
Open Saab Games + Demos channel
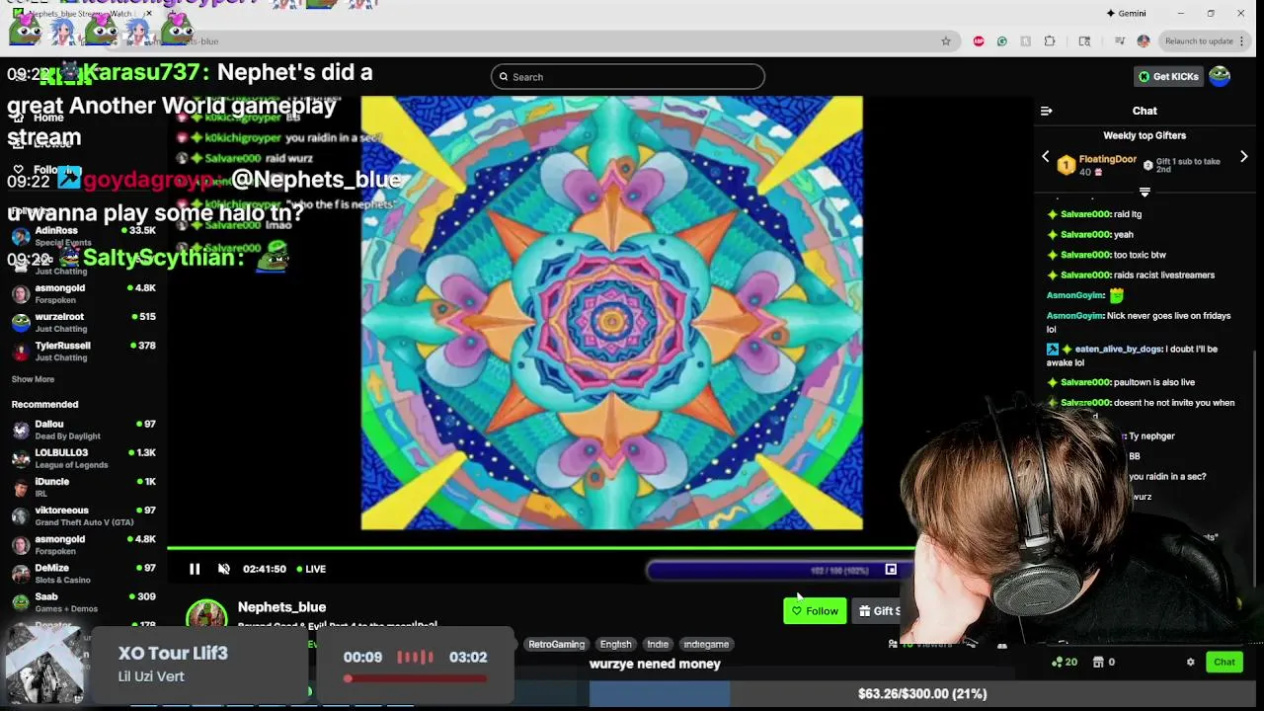[84, 602]
